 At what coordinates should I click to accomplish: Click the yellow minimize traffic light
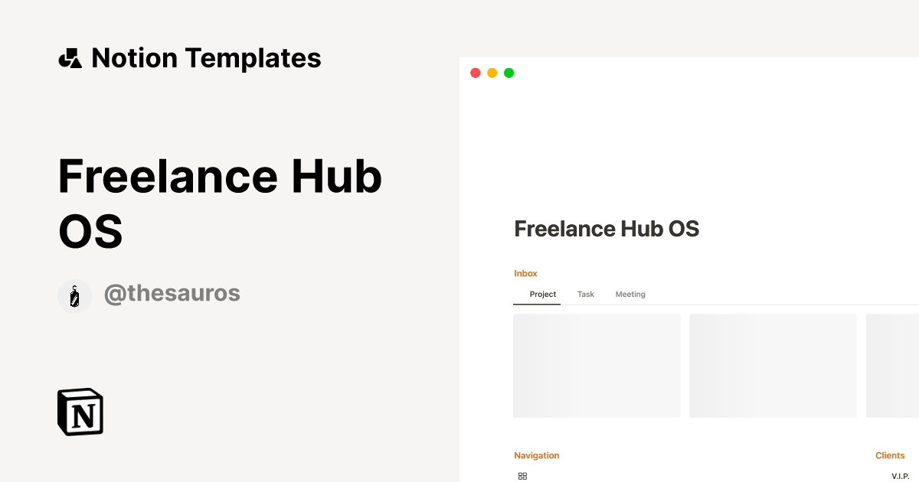[492, 72]
